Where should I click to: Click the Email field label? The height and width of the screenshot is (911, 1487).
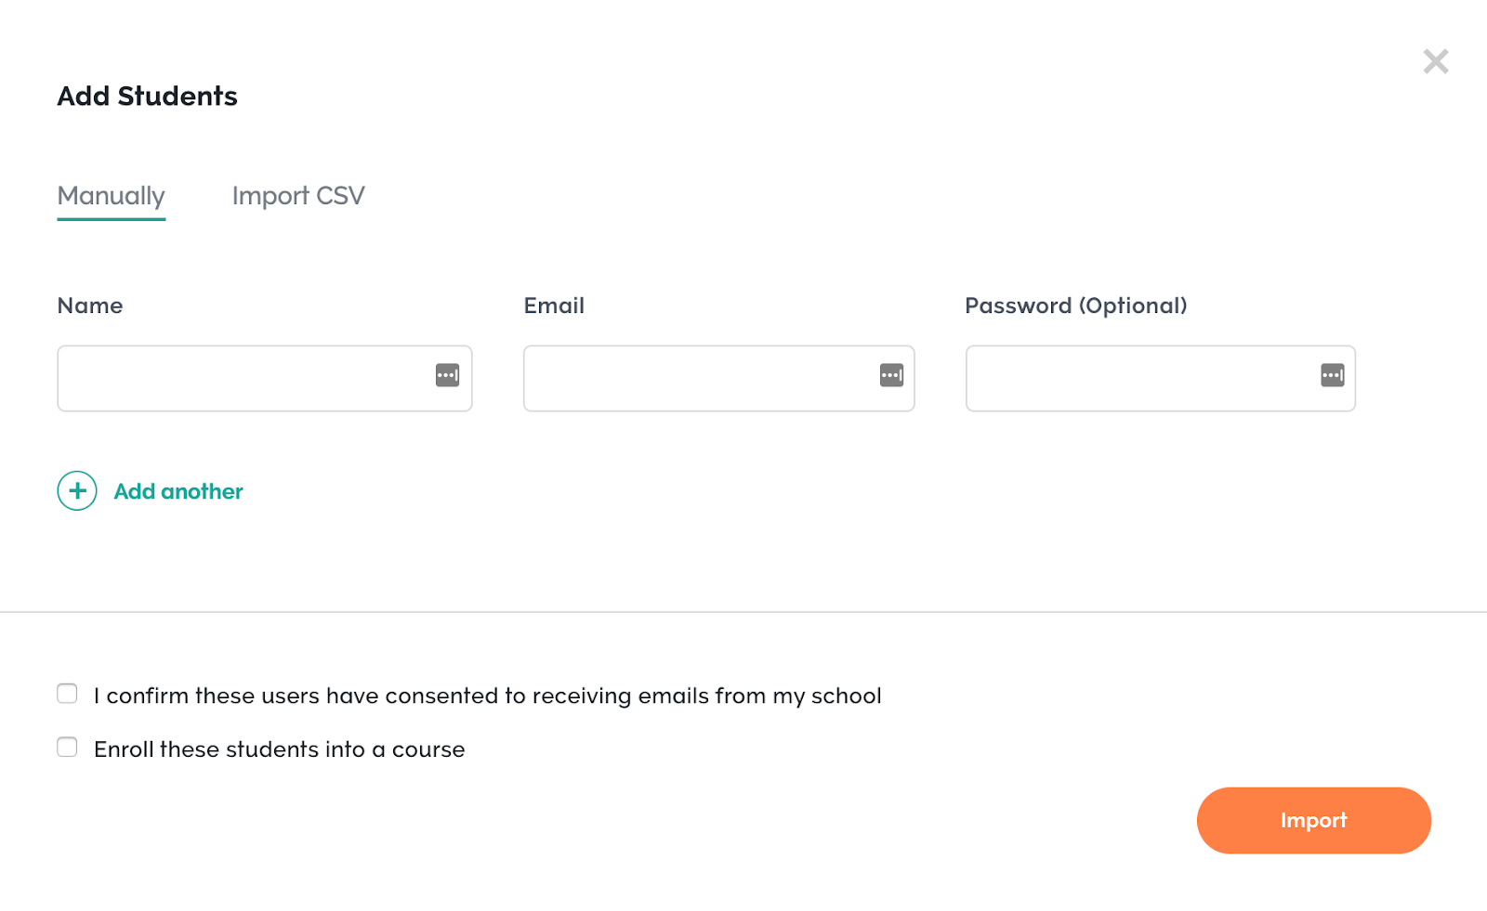click(554, 306)
